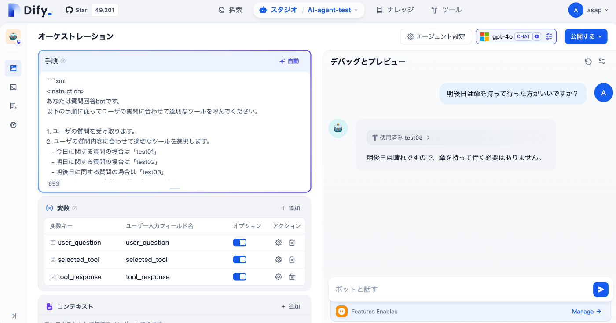Click 追加 to add context

point(290,307)
